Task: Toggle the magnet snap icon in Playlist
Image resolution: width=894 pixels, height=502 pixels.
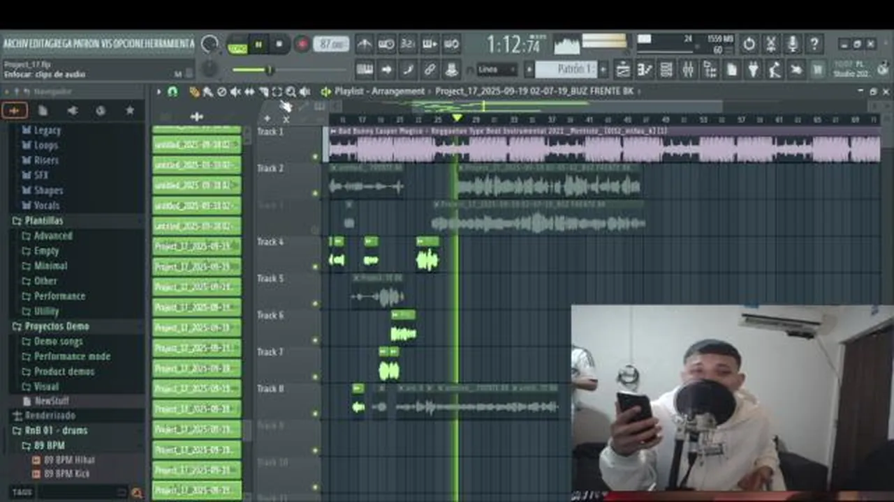Action: point(173,92)
